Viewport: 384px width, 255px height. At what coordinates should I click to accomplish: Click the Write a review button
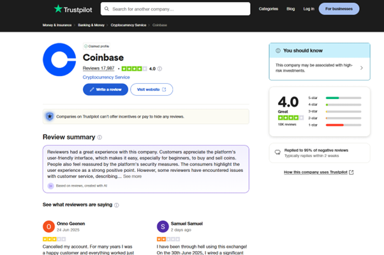(105, 89)
